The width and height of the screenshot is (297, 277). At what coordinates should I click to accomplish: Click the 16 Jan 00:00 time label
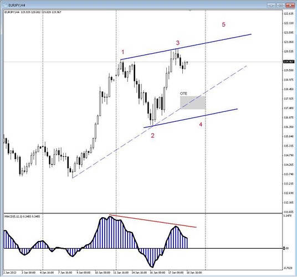[157, 273]
